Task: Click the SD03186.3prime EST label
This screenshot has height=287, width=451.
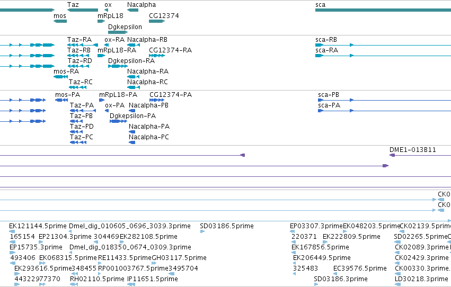Action: tap(341, 279)
